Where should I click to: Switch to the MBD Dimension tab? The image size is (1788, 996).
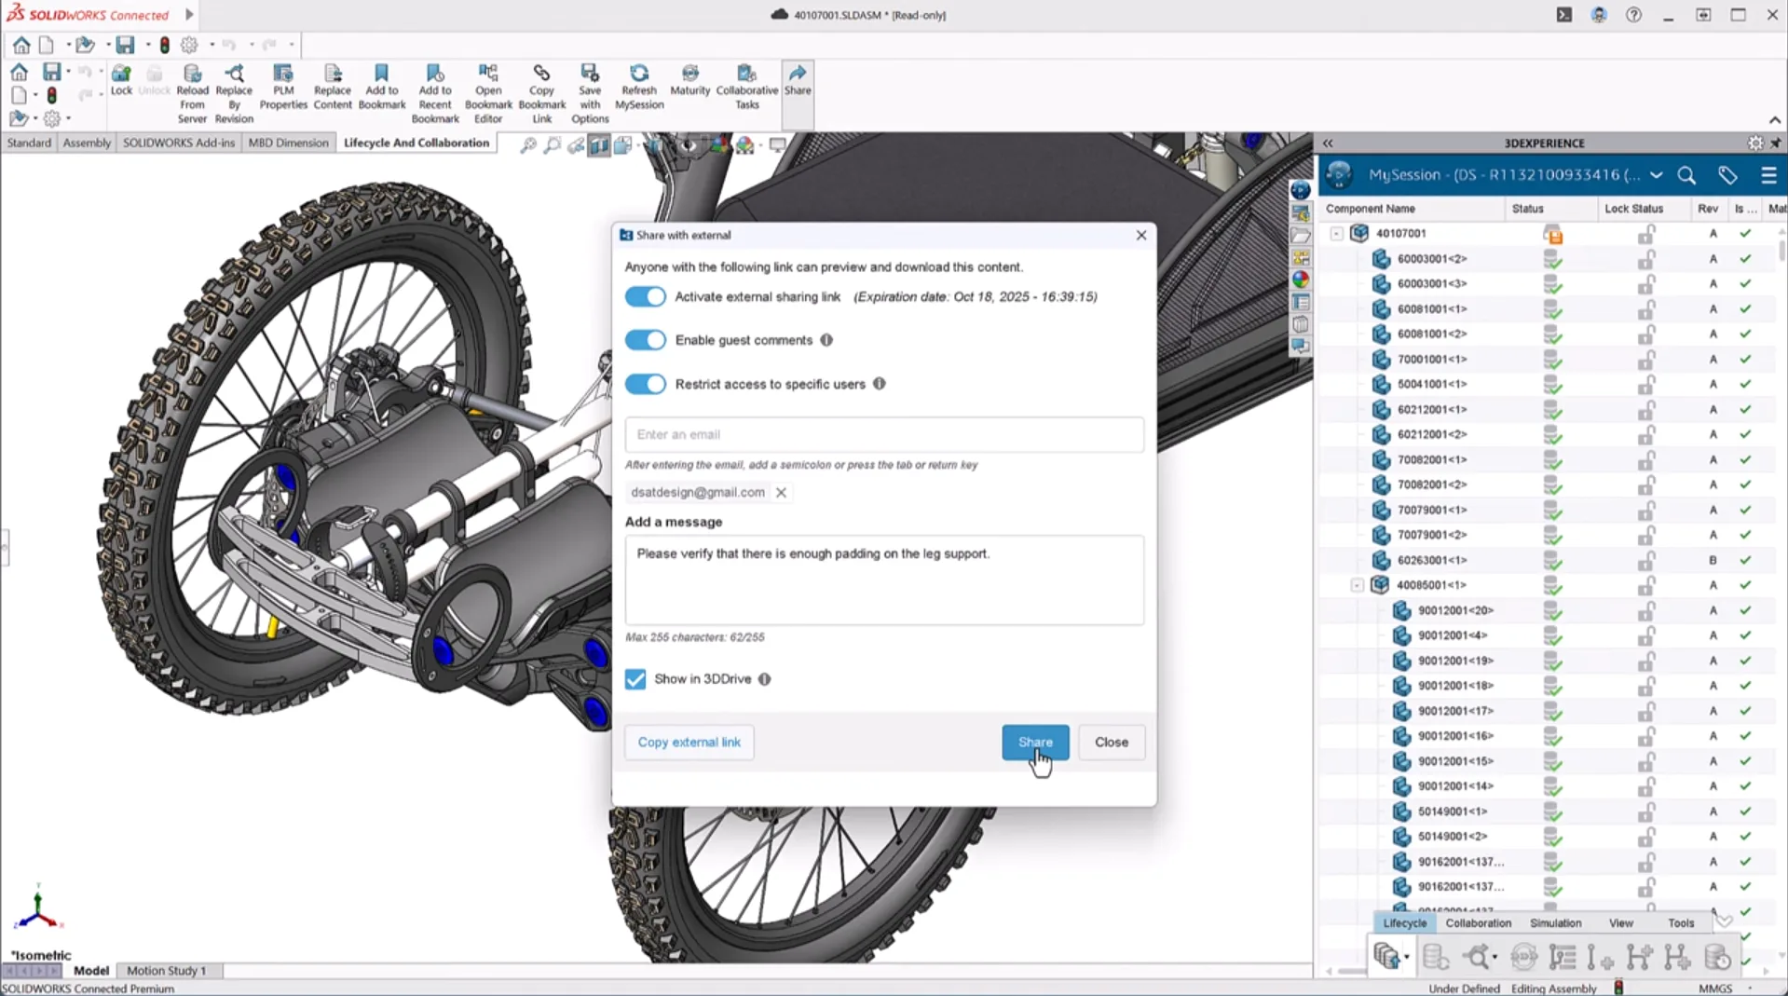[288, 143]
